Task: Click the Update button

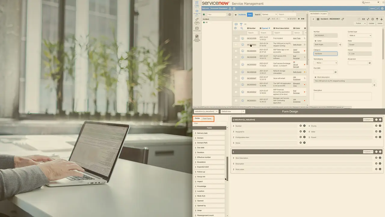Action: coord(371,23)
